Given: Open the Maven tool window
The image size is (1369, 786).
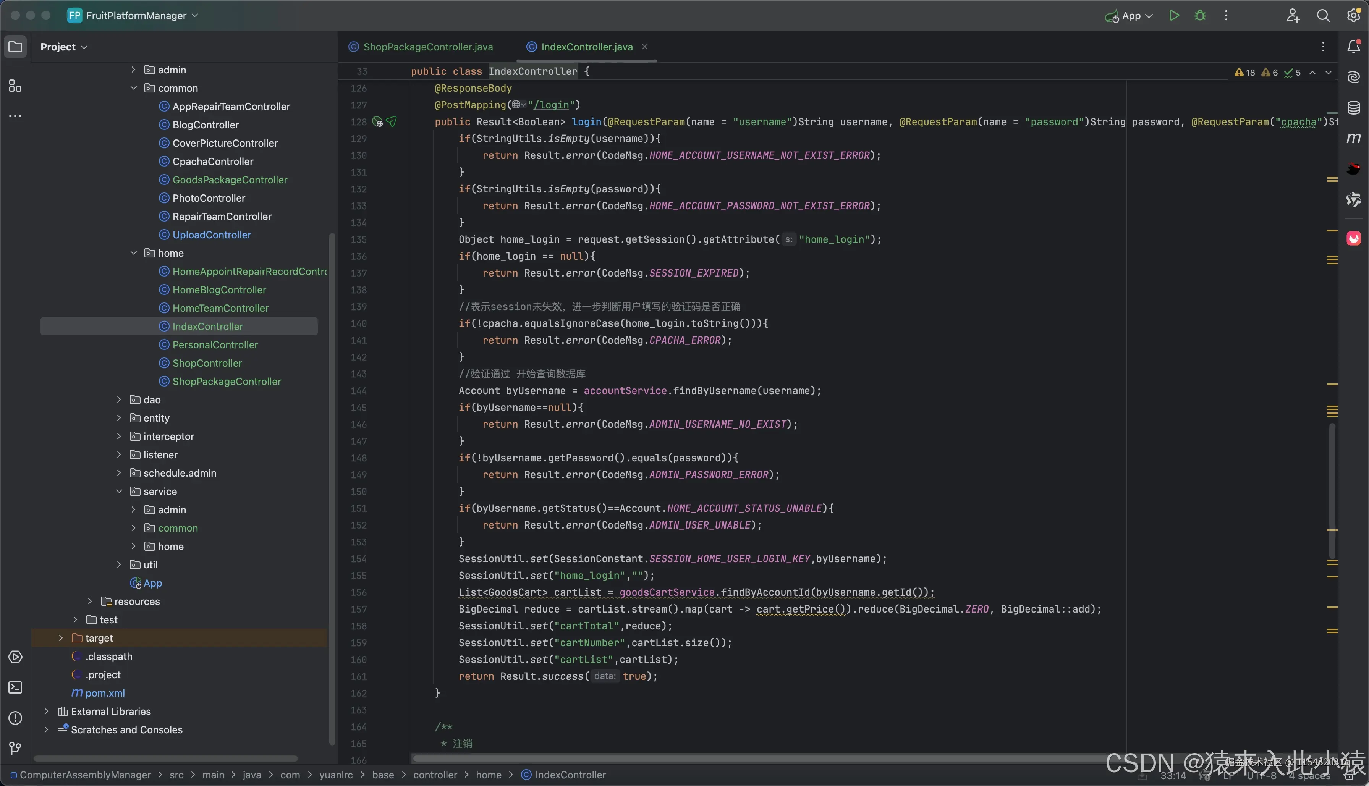Looking at the screenshot, I should tap(1353, 138).
